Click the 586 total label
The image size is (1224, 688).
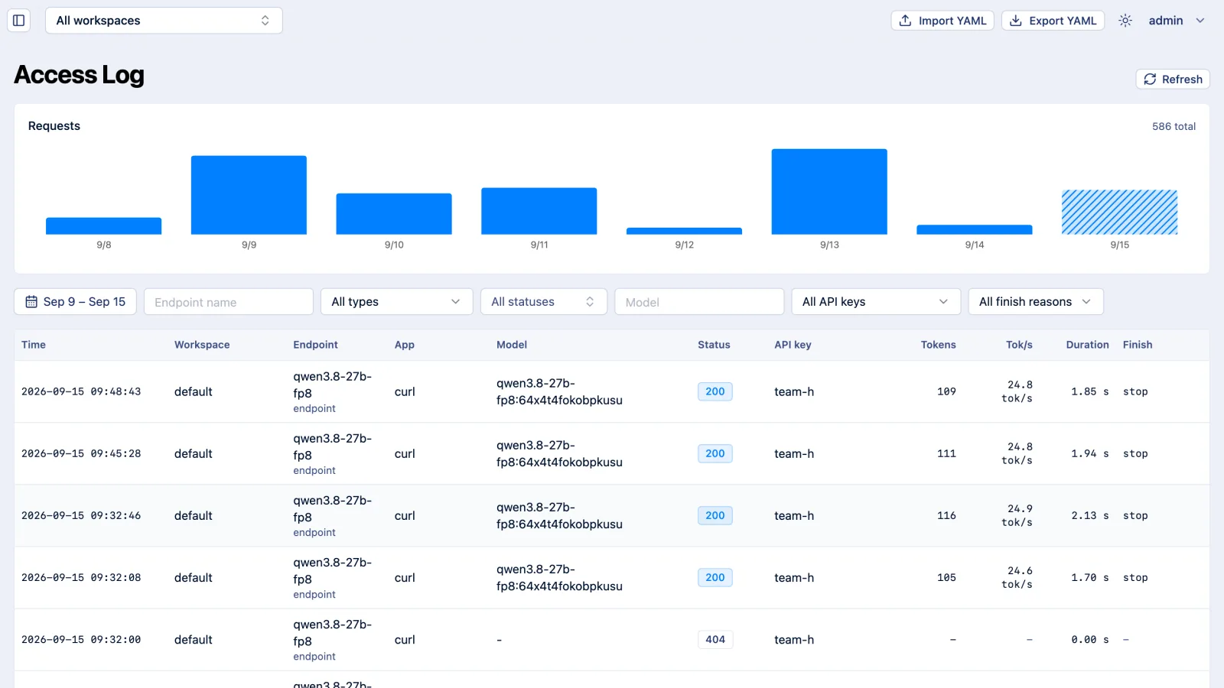pyautogui.click(x=1174, y=126)
